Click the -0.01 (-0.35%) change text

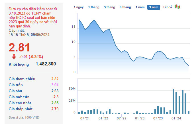[31, 57]
